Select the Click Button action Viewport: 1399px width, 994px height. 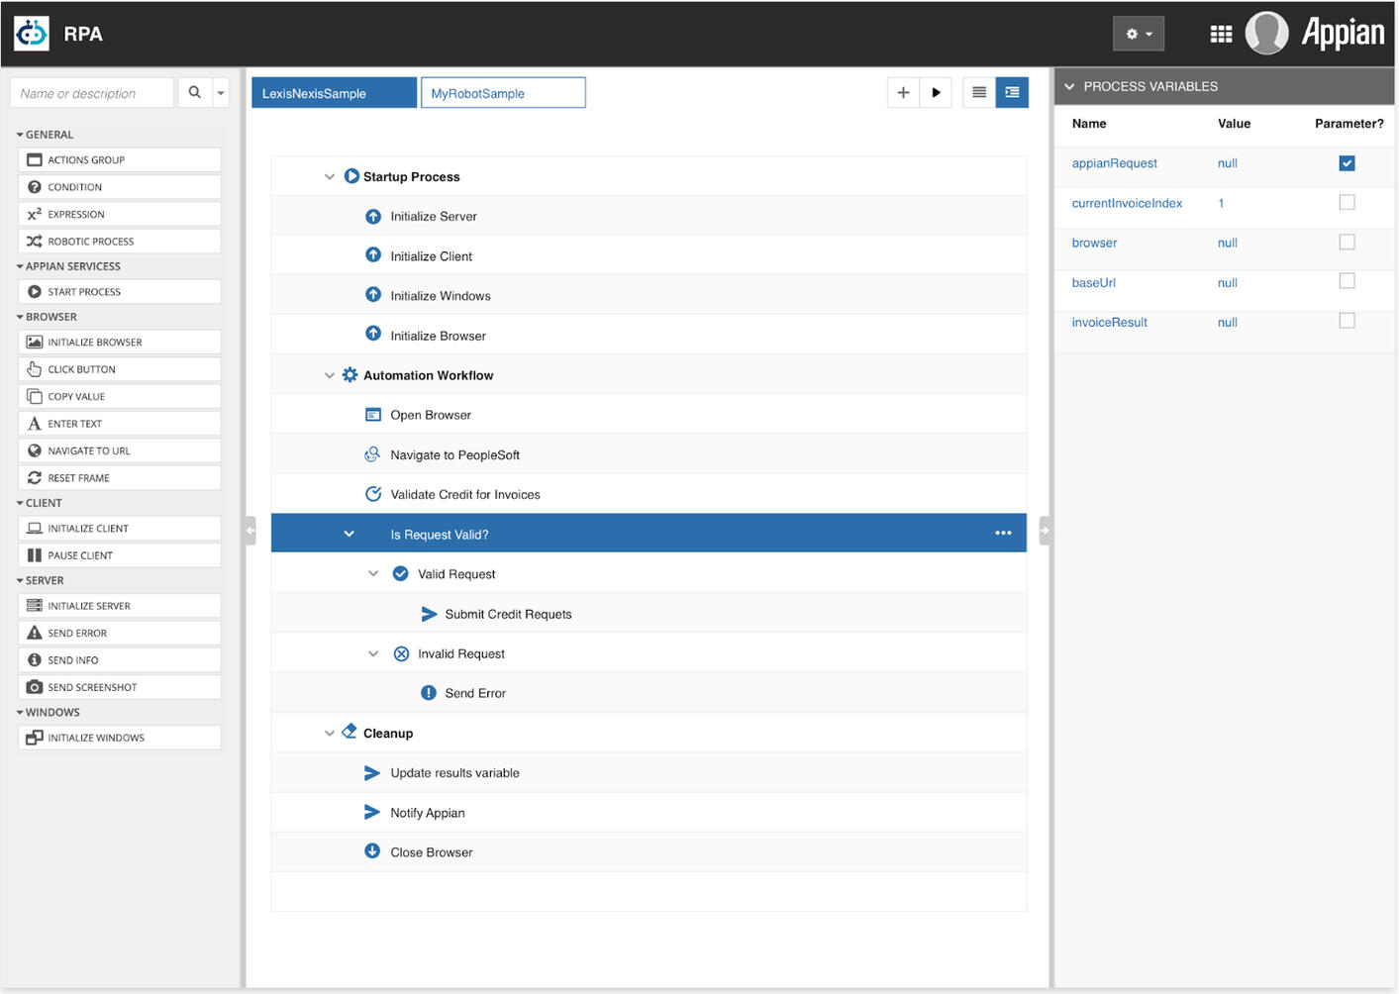point(119,368)
